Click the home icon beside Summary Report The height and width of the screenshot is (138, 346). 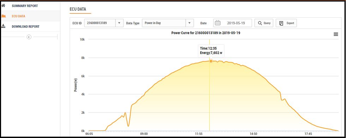[3, 6]
